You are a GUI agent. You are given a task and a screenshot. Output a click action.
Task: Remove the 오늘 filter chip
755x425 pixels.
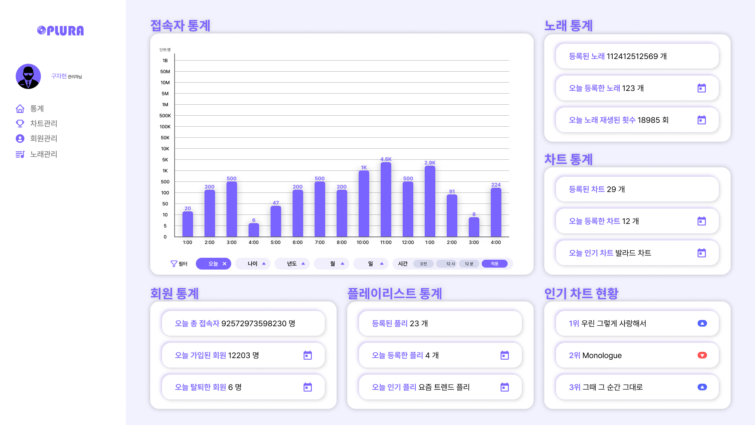point(225,264)
